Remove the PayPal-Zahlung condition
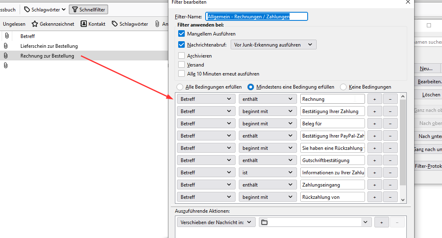442x238 pixels. coord(390,136)
